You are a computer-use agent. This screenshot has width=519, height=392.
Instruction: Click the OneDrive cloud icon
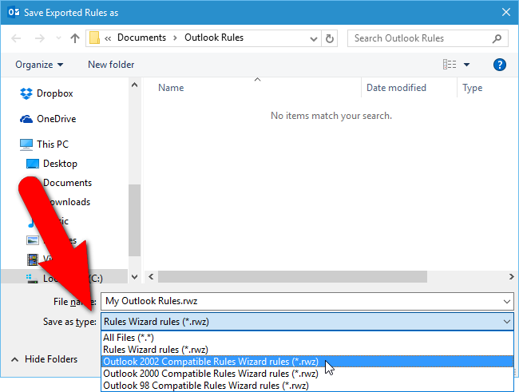point(26,119)
